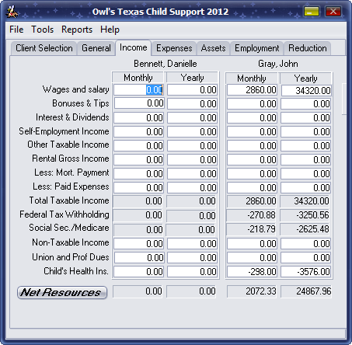Select John Gray's monthly Wages and salary field
Image resolution: width=352 pixels, height=345 pixels.
(x=252, y=90)
